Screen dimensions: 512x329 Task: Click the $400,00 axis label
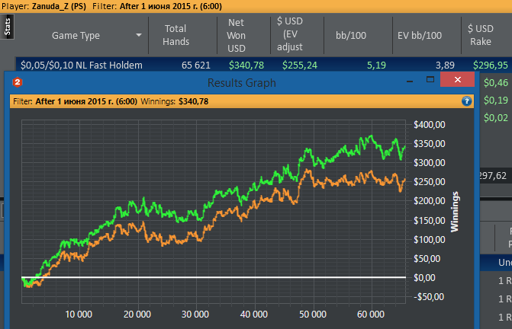tap(430, 125)
